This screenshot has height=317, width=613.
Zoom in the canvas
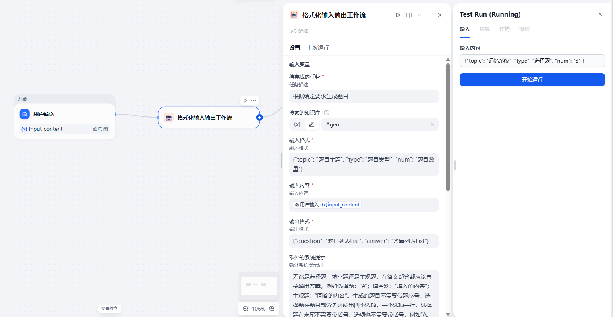tap(272, 309)
